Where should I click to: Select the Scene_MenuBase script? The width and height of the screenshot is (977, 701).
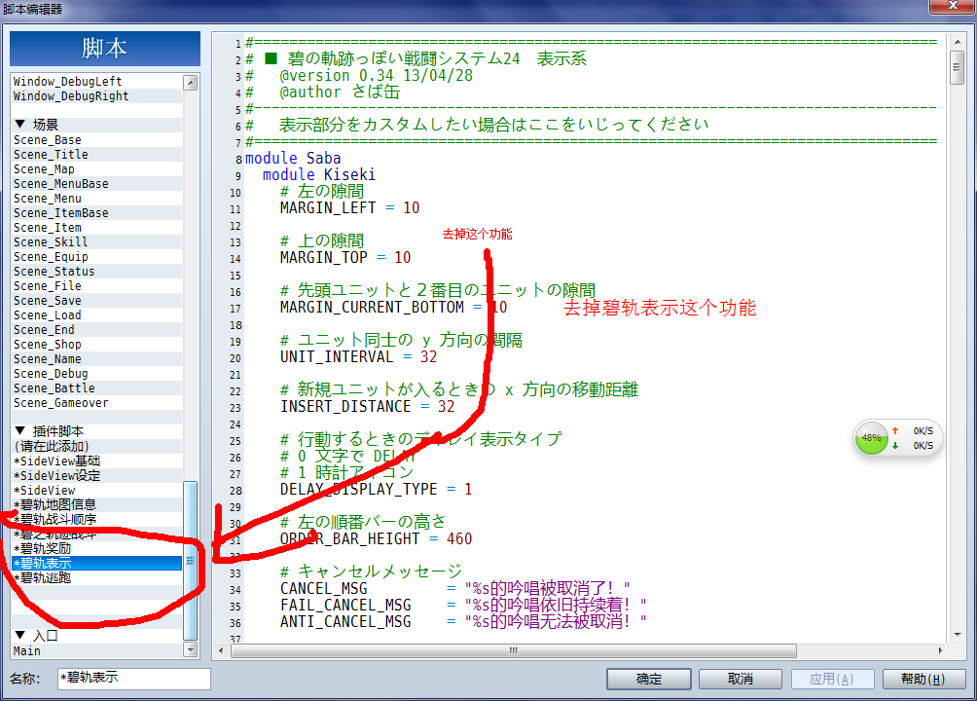click(x=96, y=183)
